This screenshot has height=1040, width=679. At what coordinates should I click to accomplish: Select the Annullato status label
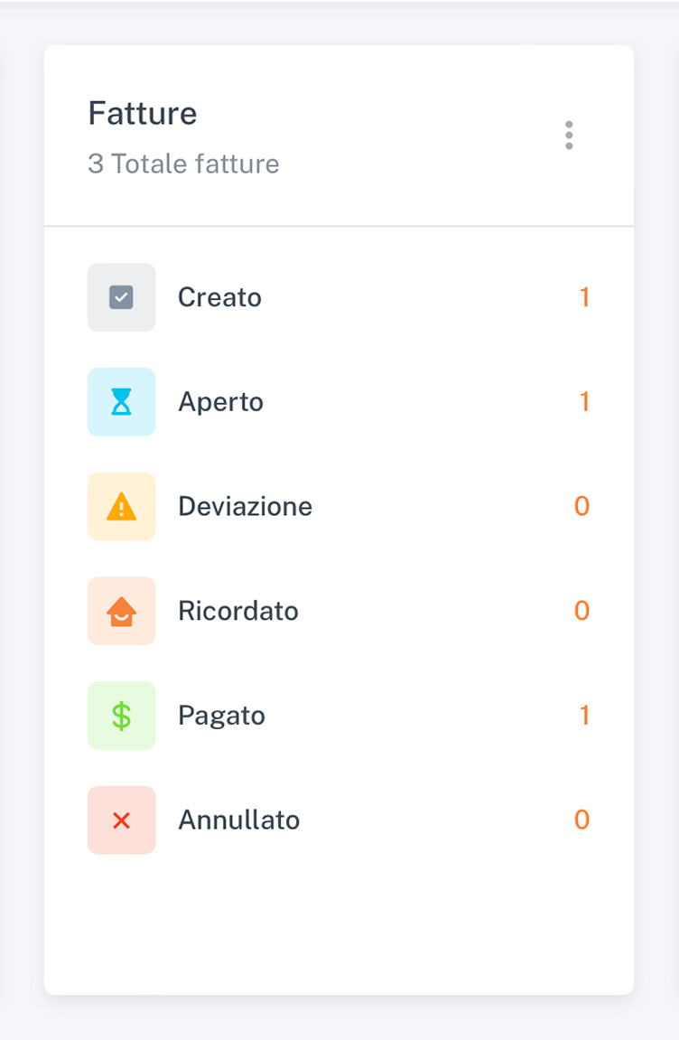pos(238,820)
